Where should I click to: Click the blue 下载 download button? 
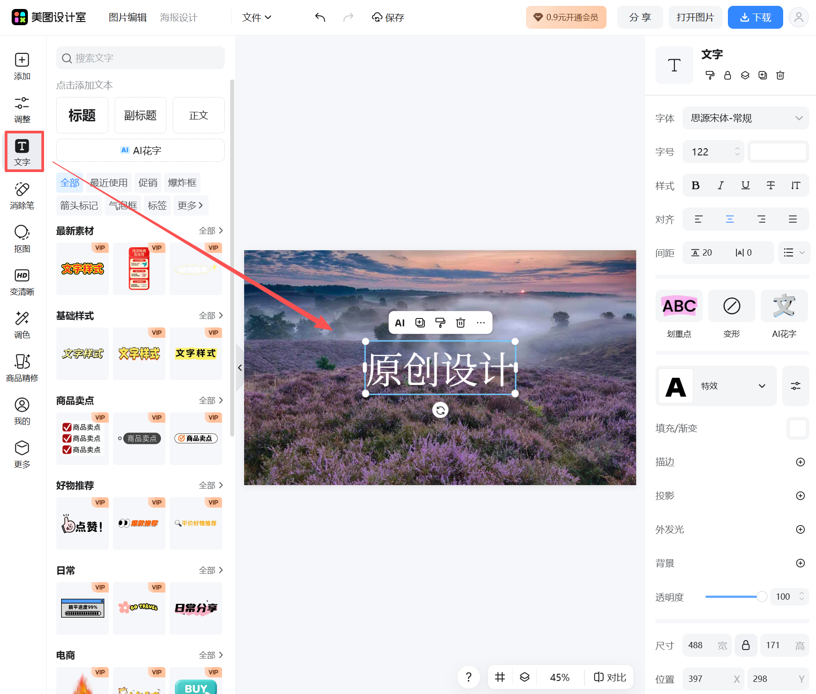pyautogui.click(x=755, y=18)
